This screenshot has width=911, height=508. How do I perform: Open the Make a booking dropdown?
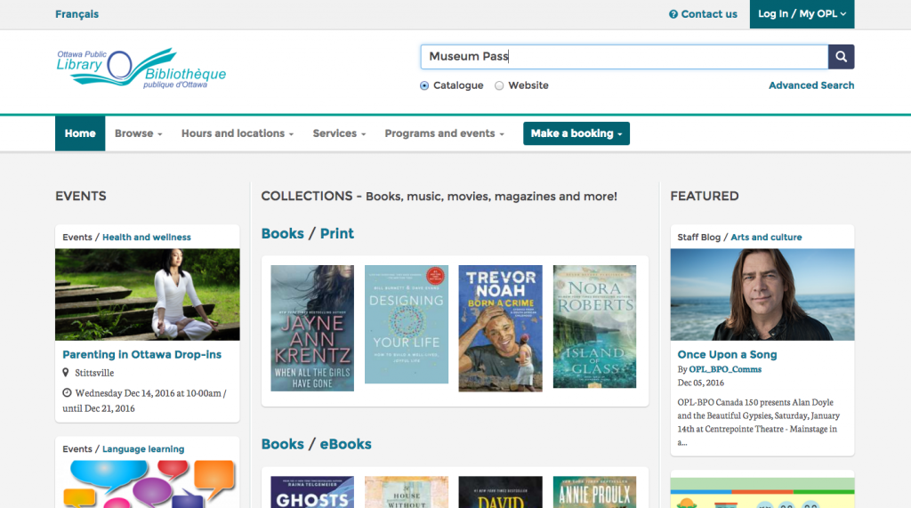click(x=576, y=133)
